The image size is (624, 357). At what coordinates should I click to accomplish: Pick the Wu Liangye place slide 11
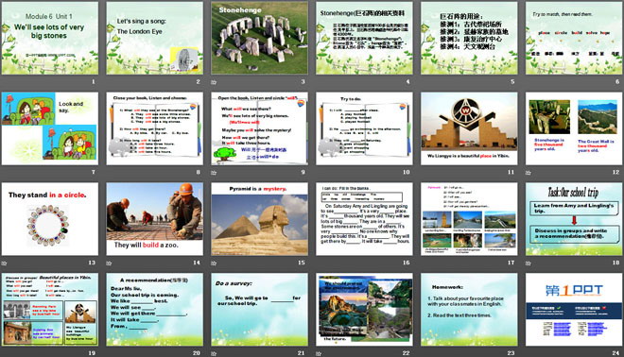pos(469,128)
